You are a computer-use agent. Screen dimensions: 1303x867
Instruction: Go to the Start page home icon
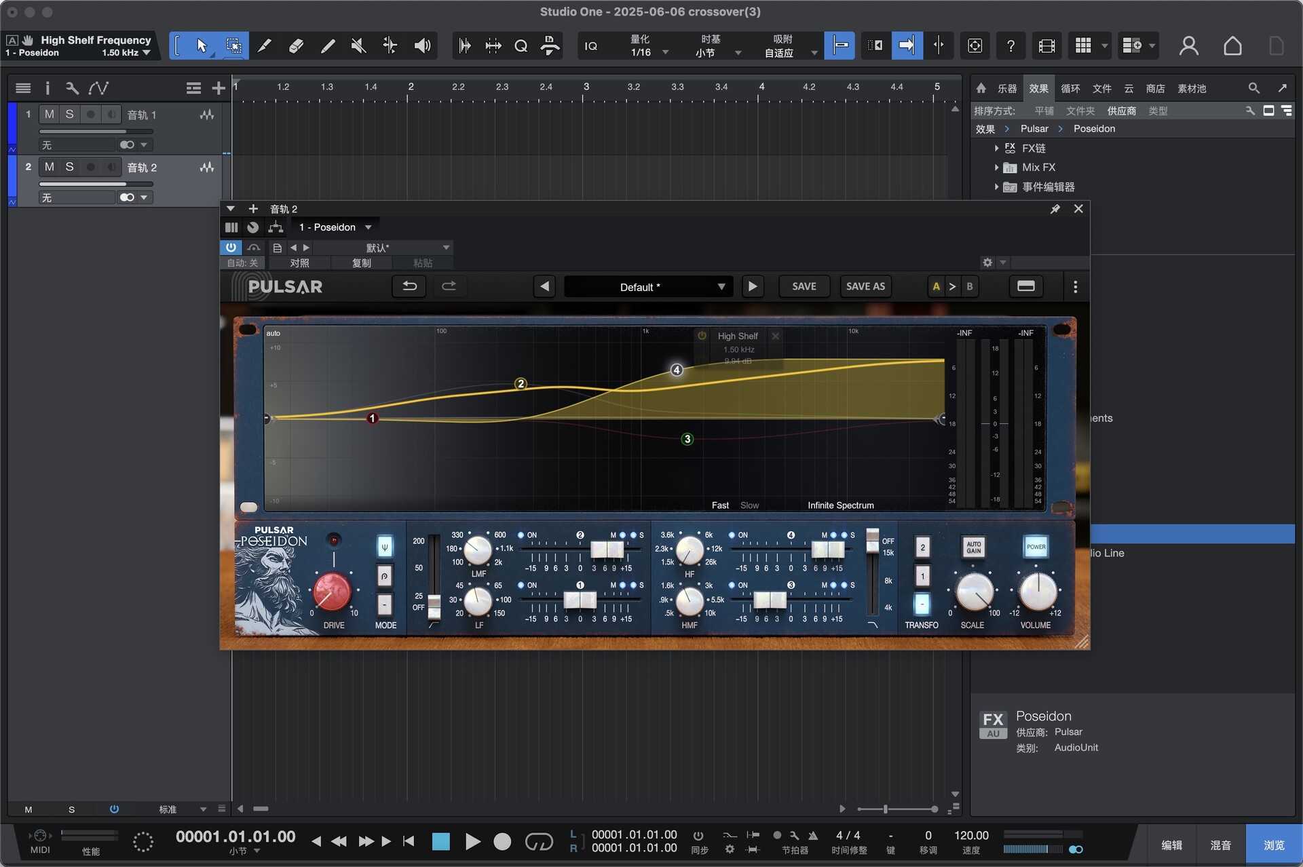tap(1232, 45)
